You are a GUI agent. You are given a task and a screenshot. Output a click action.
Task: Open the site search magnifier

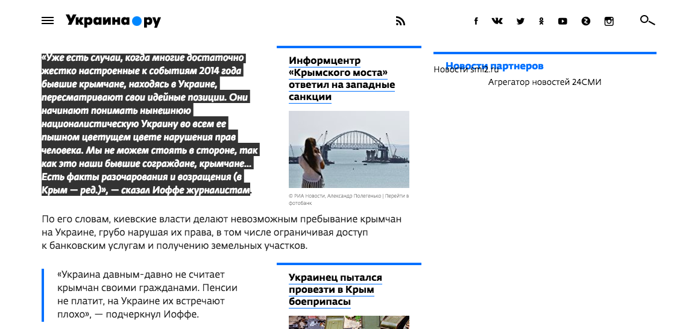point(647,20)
